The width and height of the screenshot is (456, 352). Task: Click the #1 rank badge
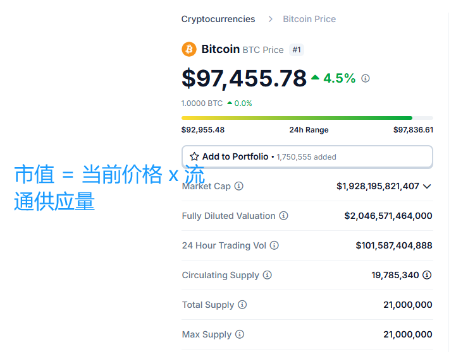pyautogui.click(x=297, y=50)
